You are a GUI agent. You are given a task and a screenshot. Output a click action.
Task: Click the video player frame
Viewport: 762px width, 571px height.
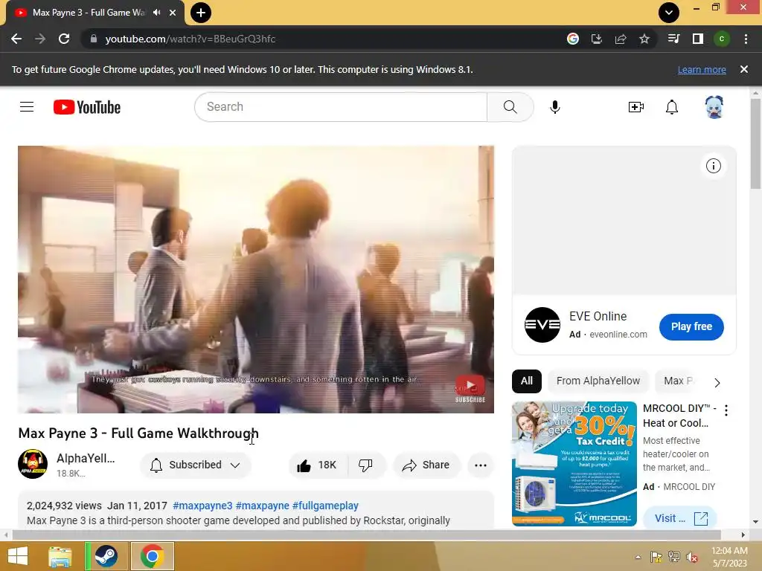(256, 280)
